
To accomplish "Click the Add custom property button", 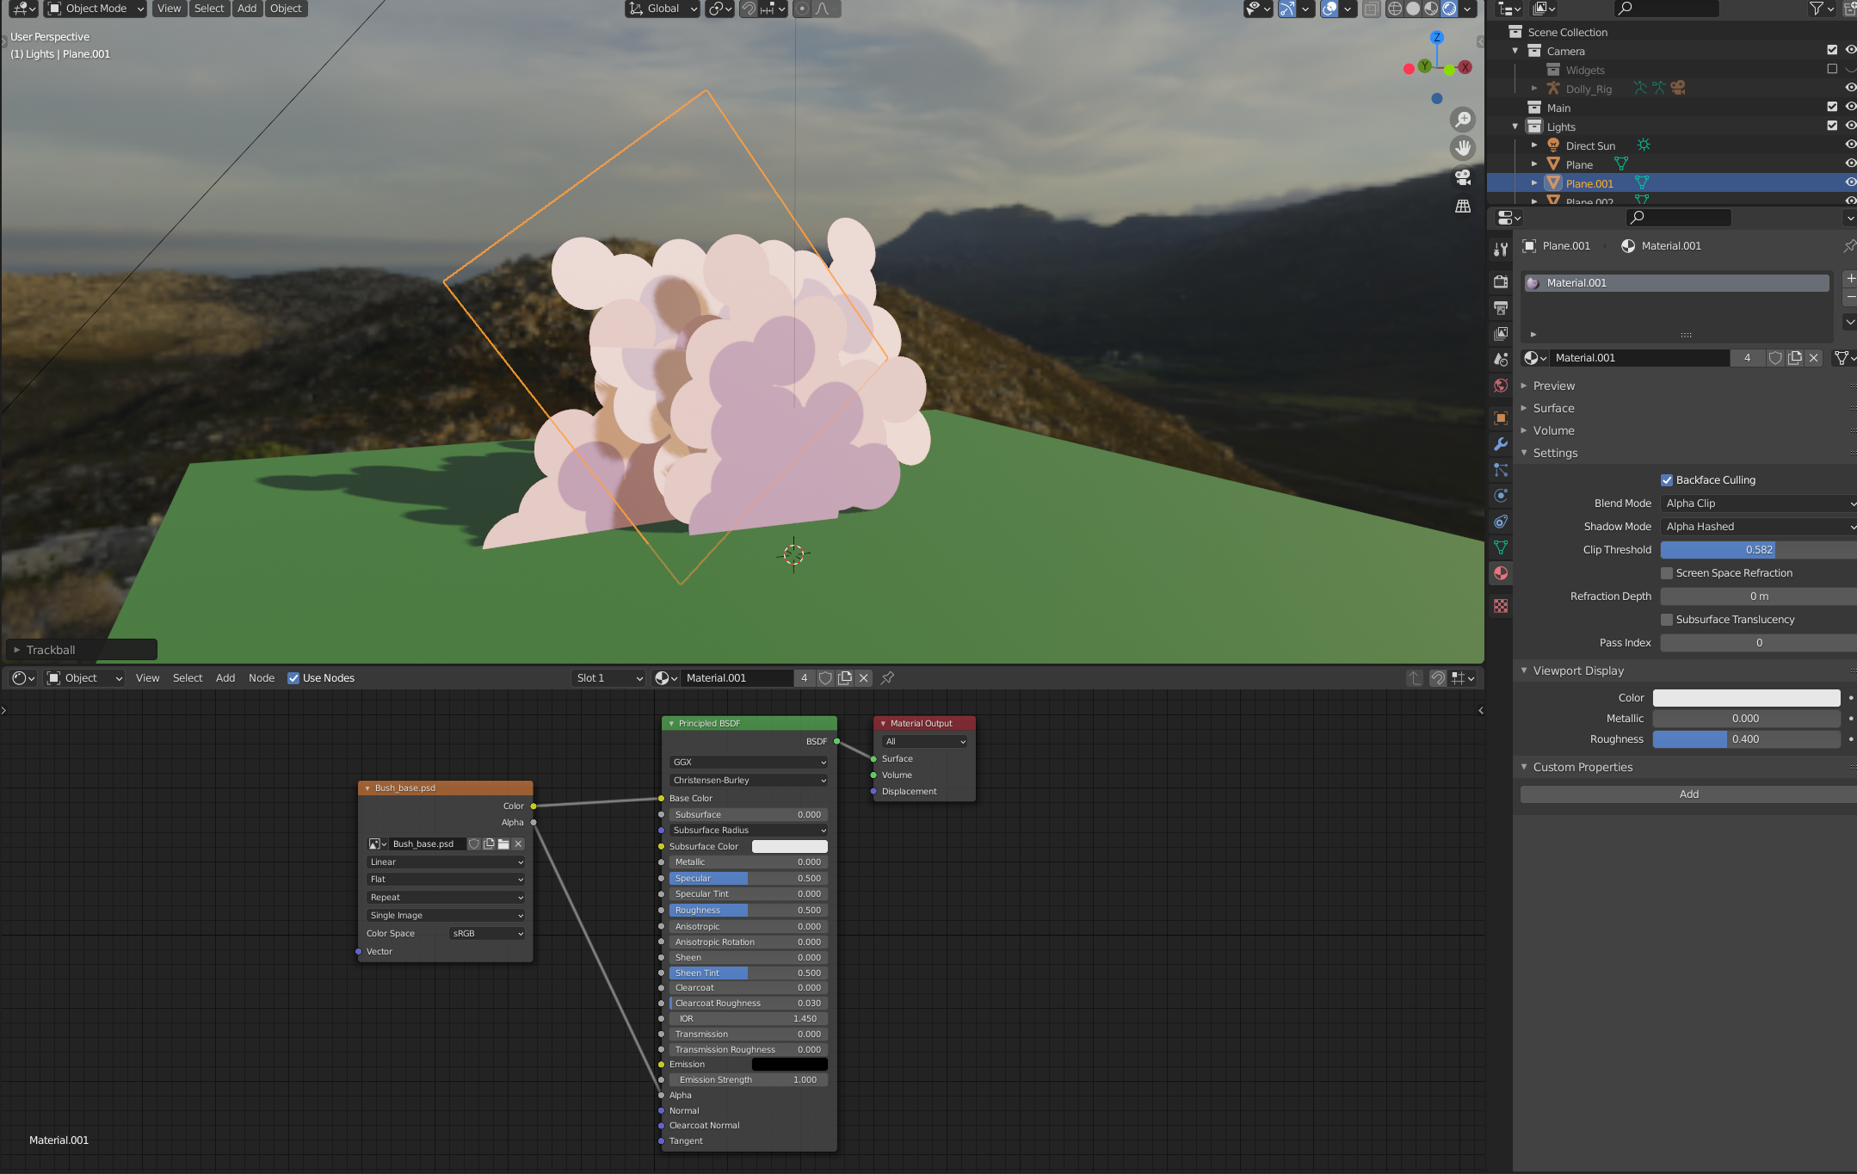I will pyautogui.click(x=1687, y=794).
